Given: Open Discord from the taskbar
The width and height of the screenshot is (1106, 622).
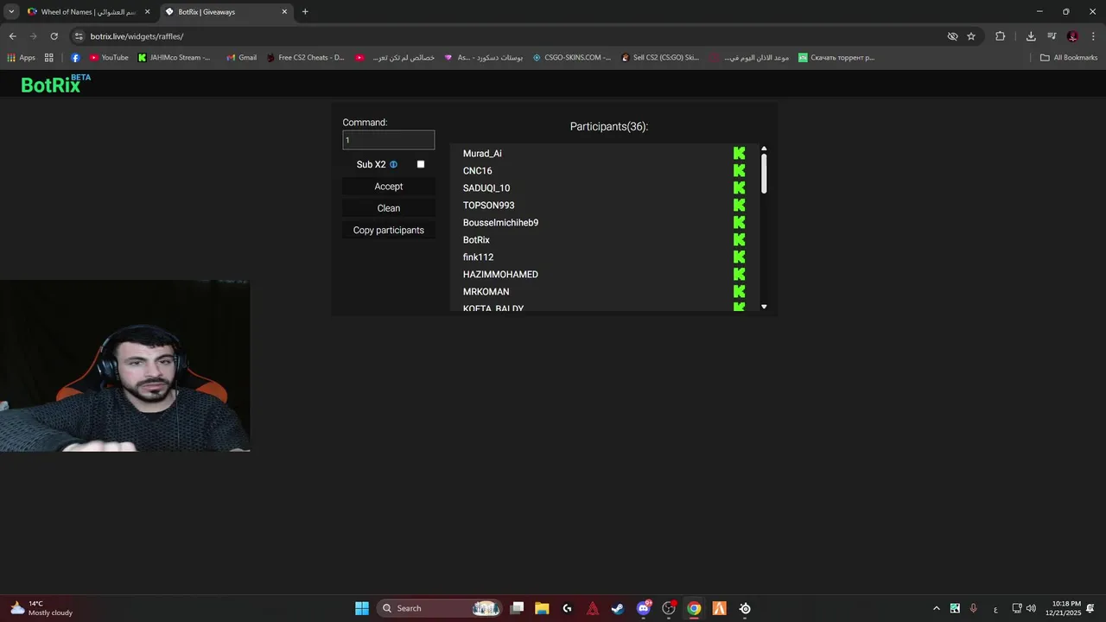Looking at the screenshot, I should 644,608.
